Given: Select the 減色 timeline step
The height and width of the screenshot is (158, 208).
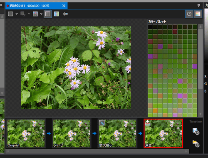Looking at the screenshot, I should [x=163, y=133].
